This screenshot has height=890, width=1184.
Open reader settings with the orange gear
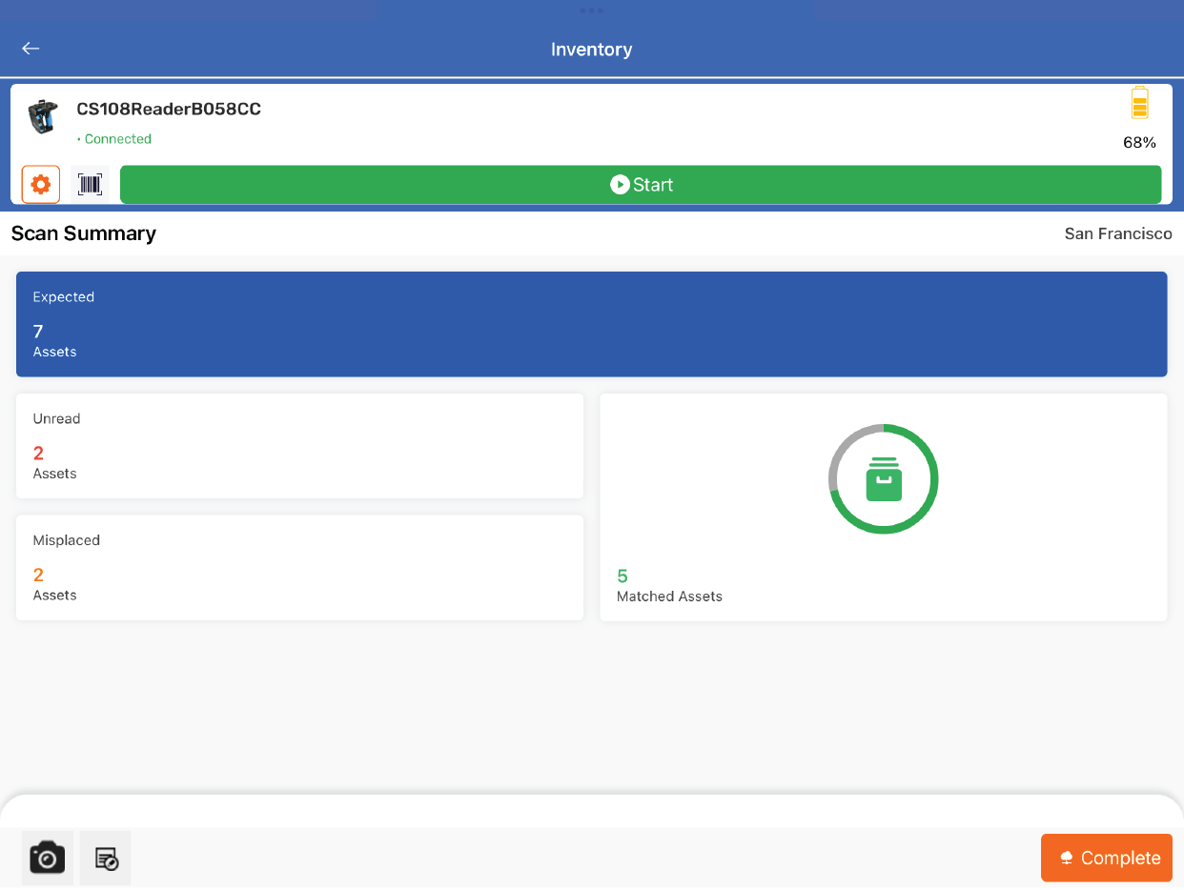pos(41,185)
